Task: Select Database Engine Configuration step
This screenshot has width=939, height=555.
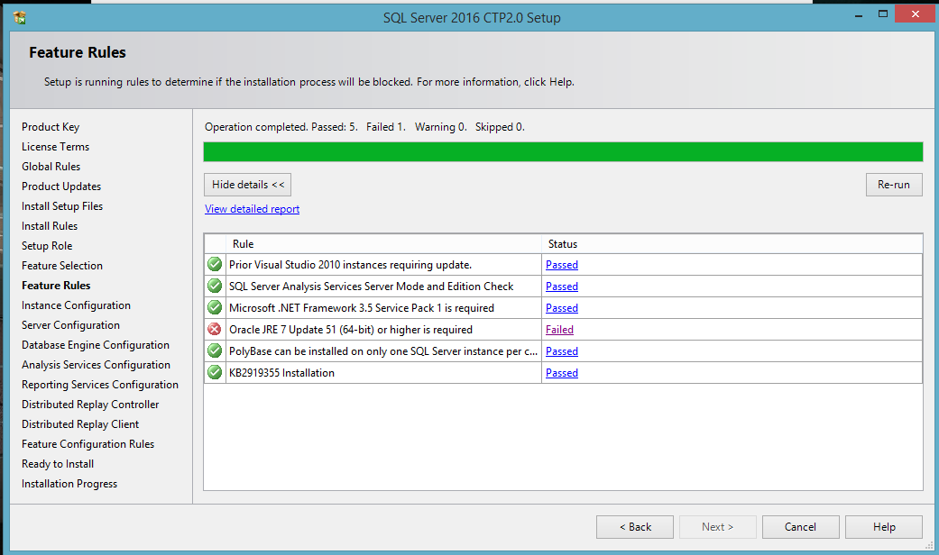Action: [x=96, y=344]
